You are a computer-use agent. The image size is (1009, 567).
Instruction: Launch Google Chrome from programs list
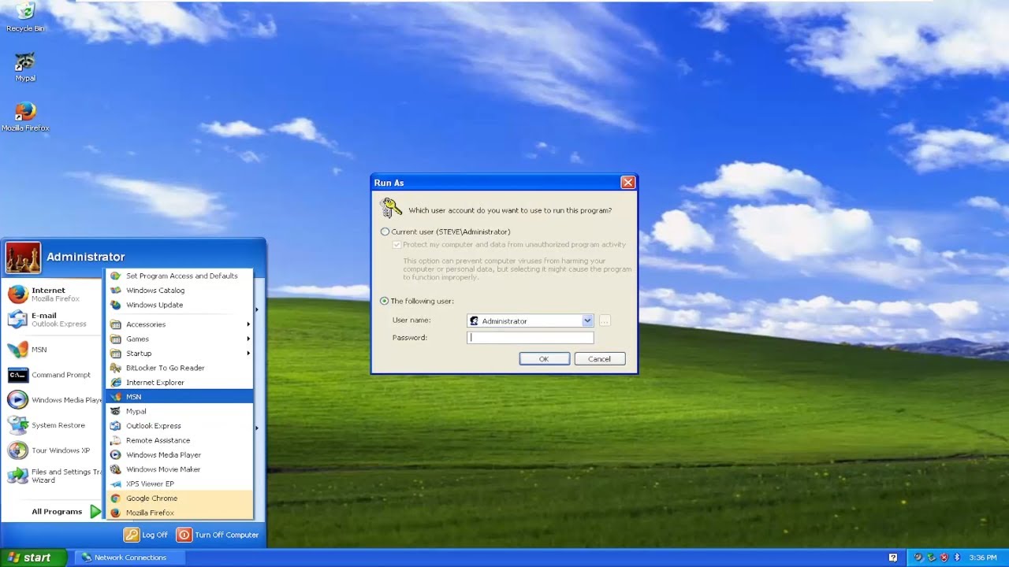tap(180, 498)
